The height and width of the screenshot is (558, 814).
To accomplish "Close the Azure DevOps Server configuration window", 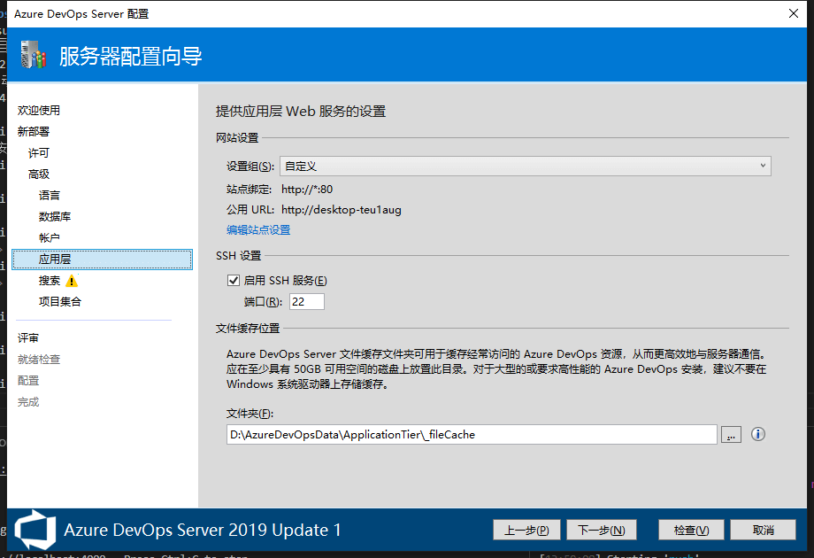I will [793, 13].
